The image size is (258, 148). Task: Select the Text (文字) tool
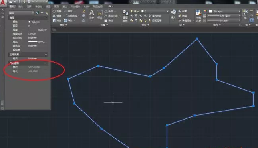[x=92, y=14]
